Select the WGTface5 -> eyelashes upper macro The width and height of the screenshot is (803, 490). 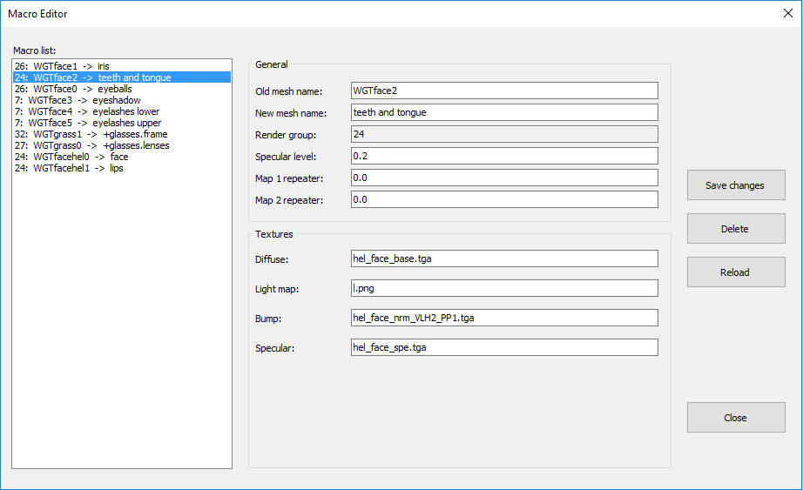(x=122, y=123)
